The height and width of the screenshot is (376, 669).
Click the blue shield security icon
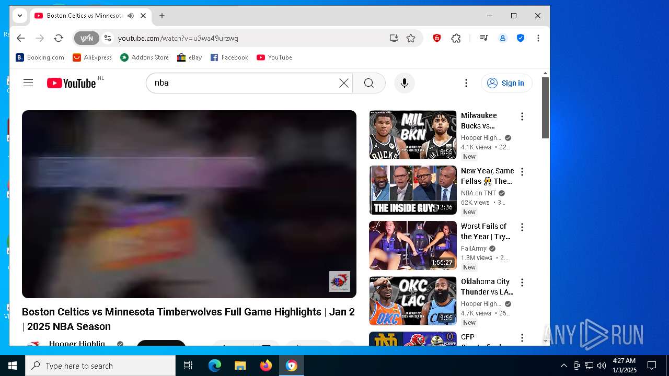pos(521,38)
